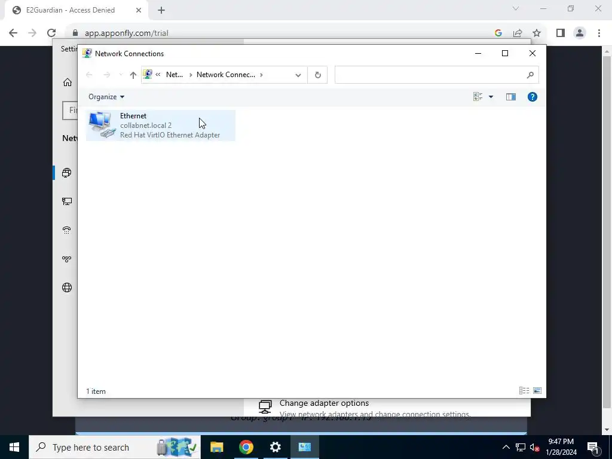Open Settings gear on taskbar

275,447
